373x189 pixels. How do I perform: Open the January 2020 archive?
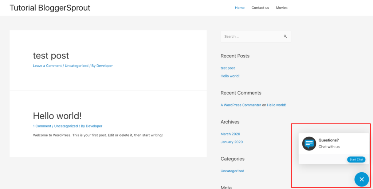[x=232, y=142]
